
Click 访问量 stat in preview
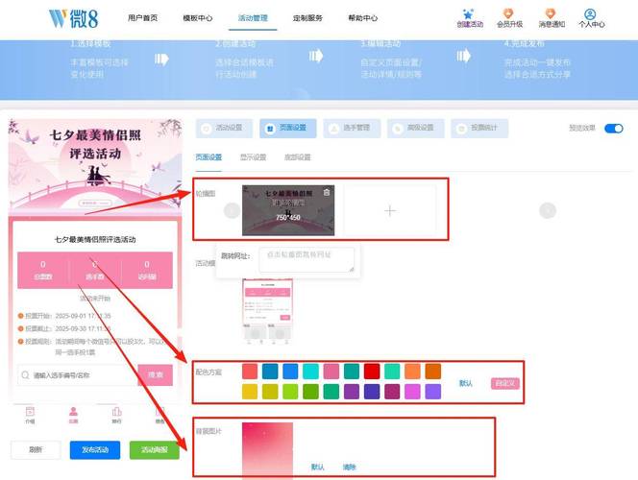[x=147, y=271]
